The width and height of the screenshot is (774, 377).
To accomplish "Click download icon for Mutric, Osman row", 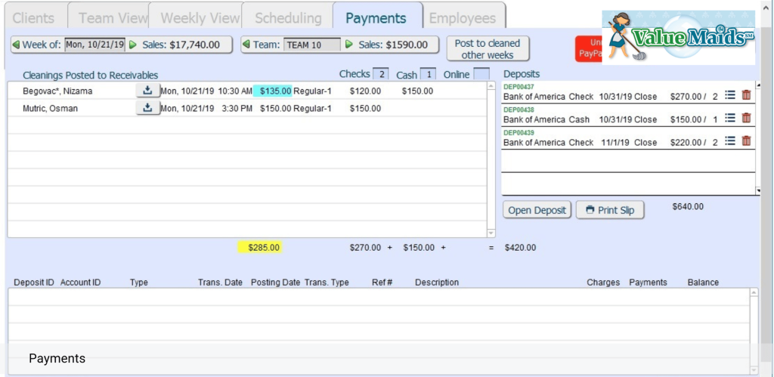I will [x=147, y=108].
